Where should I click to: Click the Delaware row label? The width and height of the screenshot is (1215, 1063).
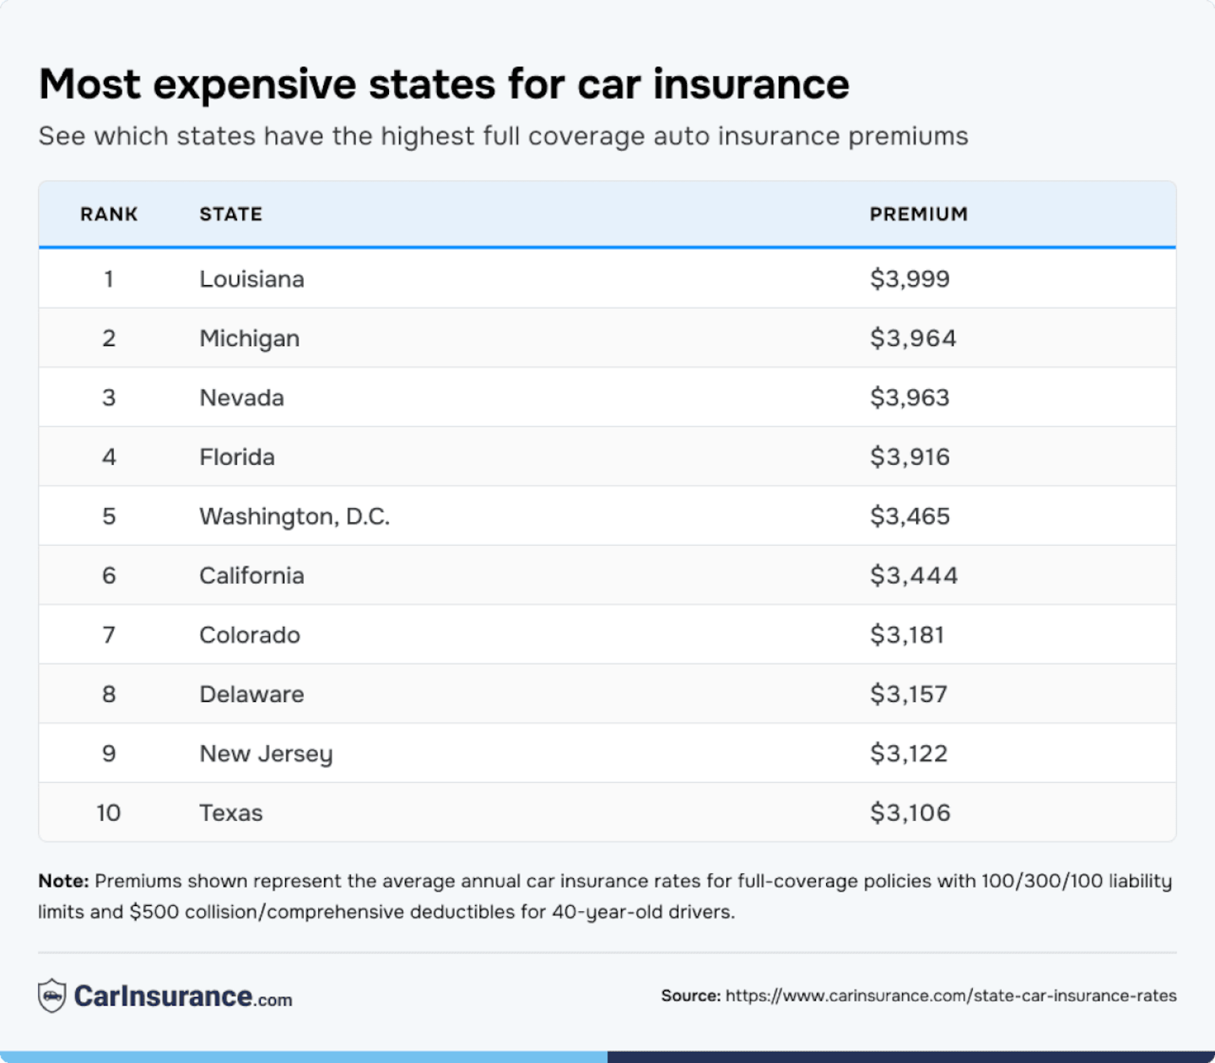(x=251, y=694)
